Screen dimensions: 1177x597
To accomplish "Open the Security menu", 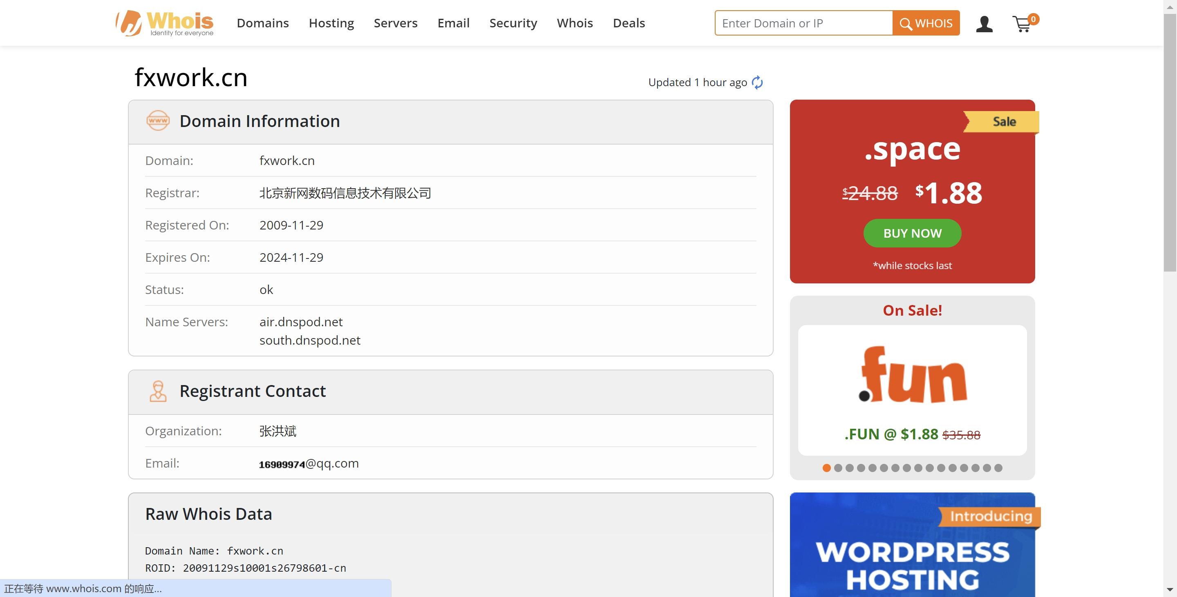I will click(513, 23).
